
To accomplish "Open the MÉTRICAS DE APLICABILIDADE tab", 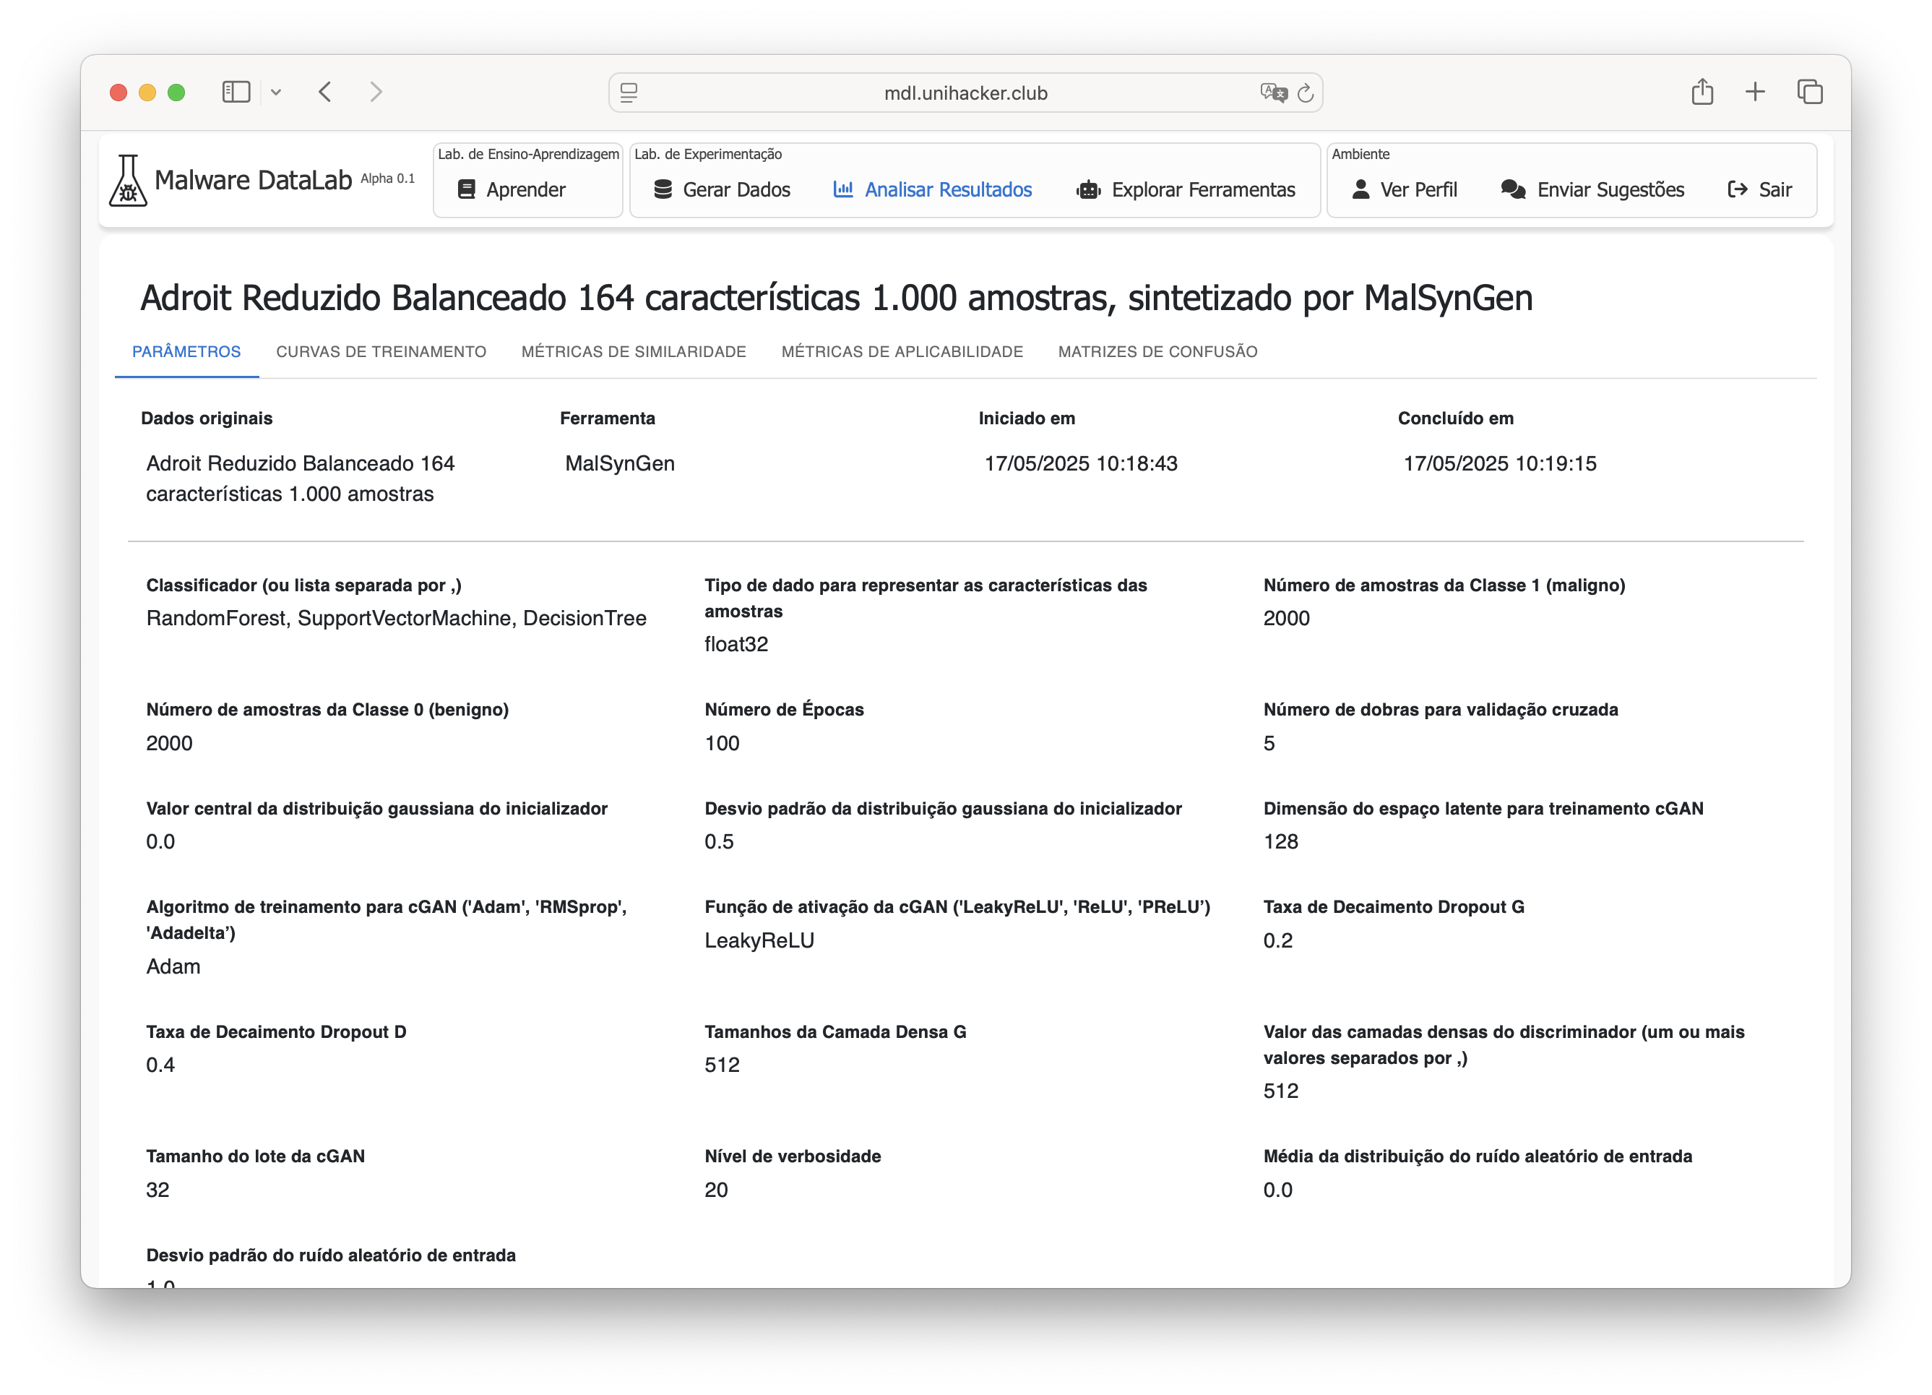I will coord(902,351).
